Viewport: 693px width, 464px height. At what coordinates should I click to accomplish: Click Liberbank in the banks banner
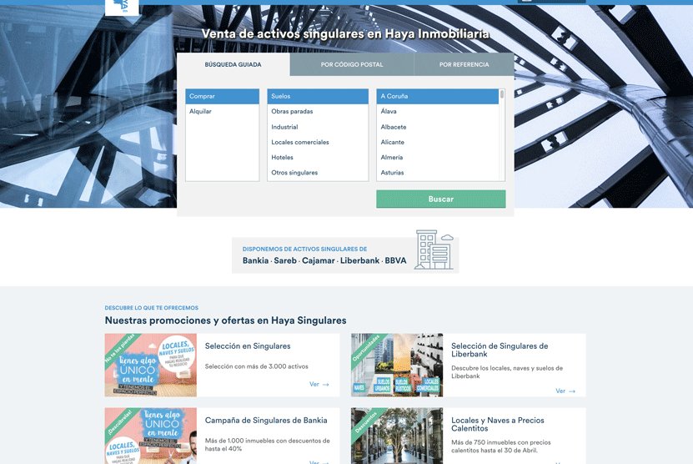click(359, 260)
